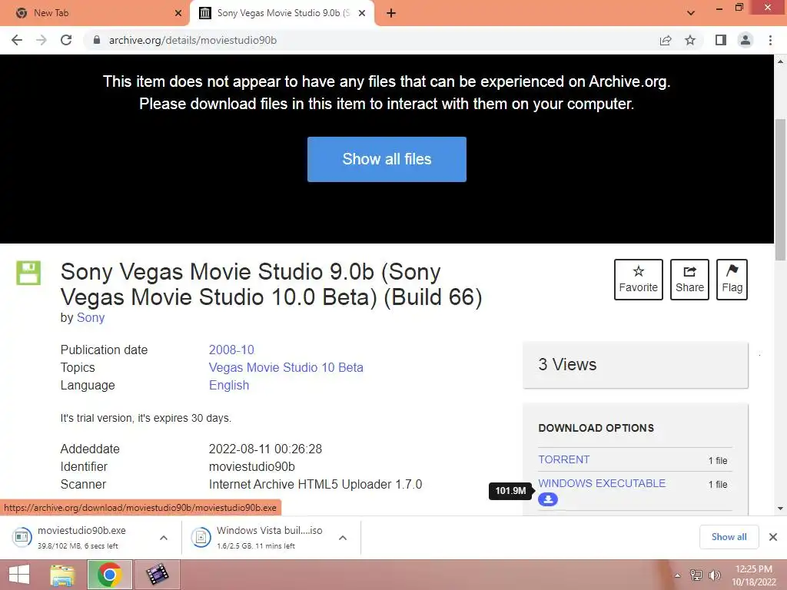
Task: Click the Addeddate value 2022-08-11 00:26:28
Action: click(x=265, y=449)
